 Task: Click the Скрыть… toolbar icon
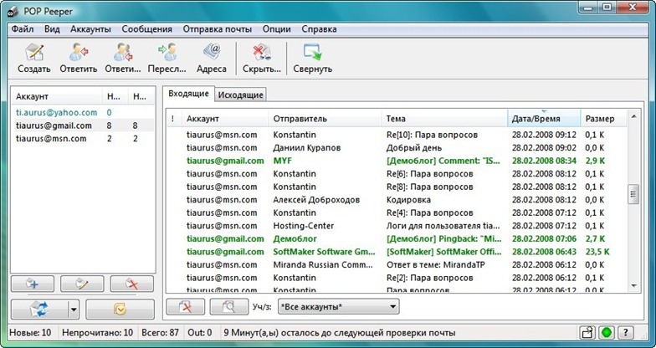[262, 53]
